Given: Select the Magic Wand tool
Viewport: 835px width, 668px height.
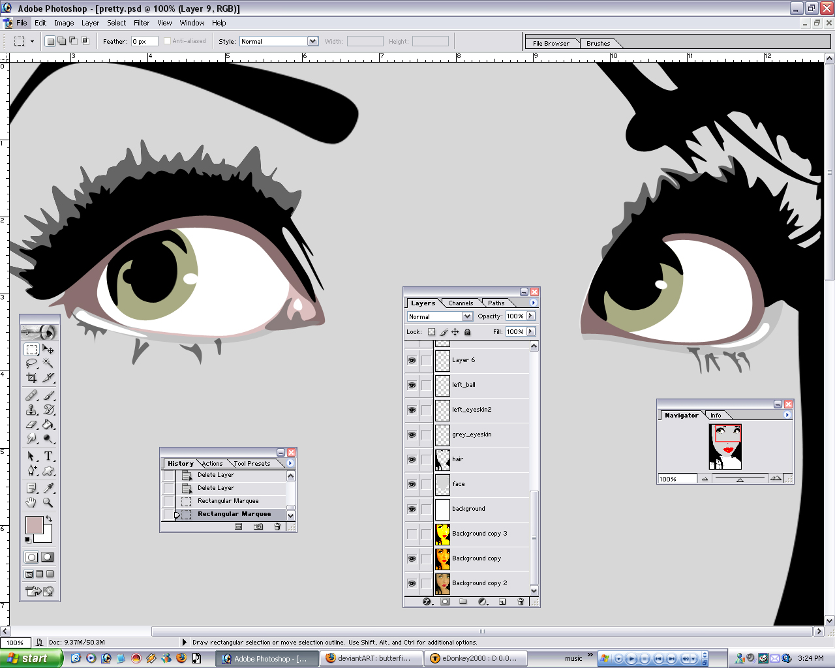Looking at the screenshot, I should [48, 363].
